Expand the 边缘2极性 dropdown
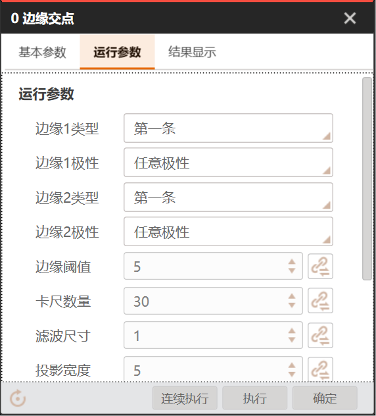Screen dimensions: 376x416 pos(228,232)
